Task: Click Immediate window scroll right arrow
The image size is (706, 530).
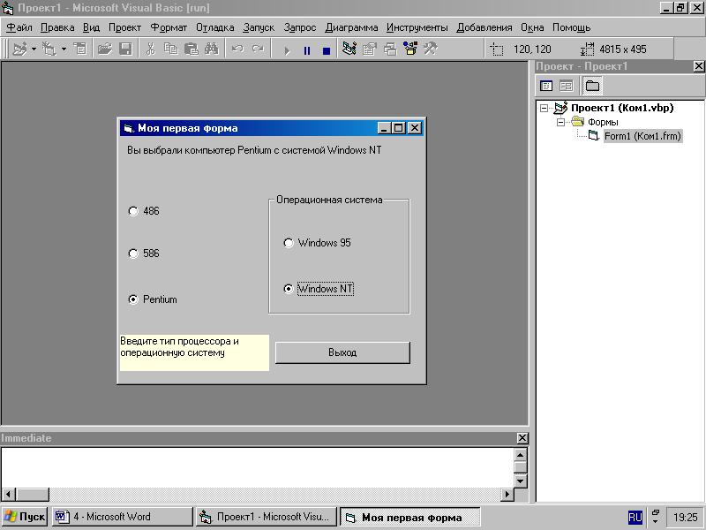Action: (x=507, y=495)
